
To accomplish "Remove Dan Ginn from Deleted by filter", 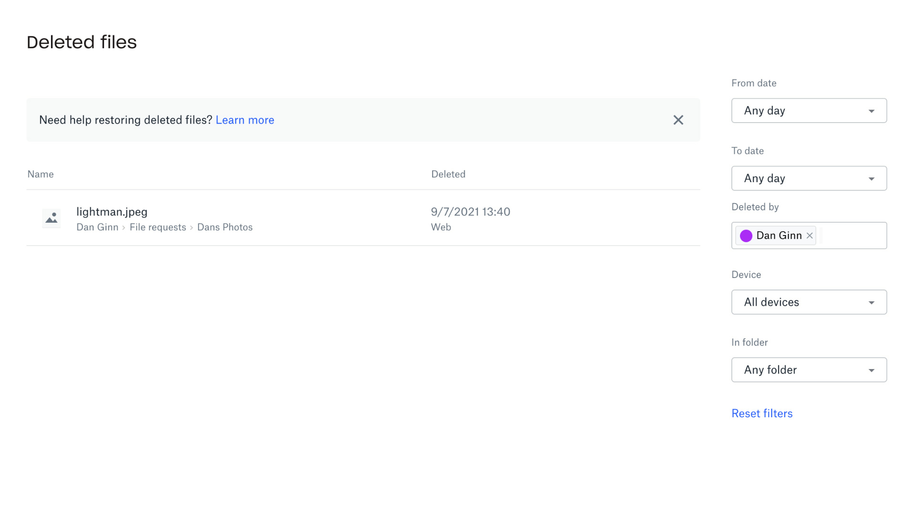I will click(x=809, y=235).
